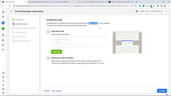Open the Home icon in left sidebar
171x96 pixels.
3,12
